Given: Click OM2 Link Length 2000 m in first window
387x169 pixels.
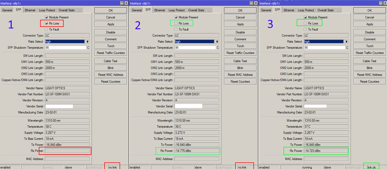Looking at the screenshot, I should 67,68.
